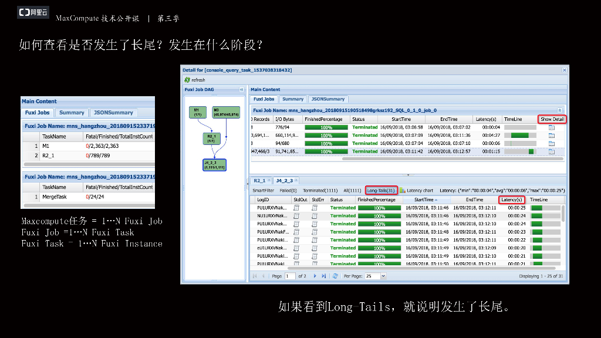601x338 pixels.
Task: Close the Detail for console_query_task window
Action: click(x=564, y=70)
